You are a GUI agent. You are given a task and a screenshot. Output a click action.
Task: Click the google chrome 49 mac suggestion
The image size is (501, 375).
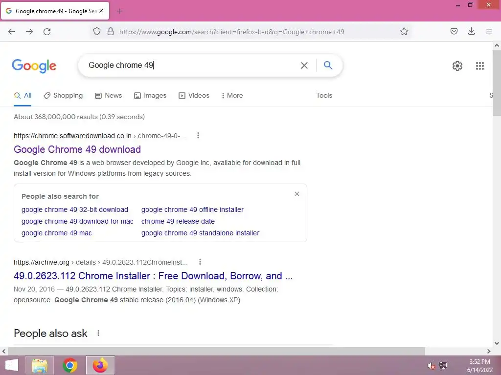click(x=57, y=233)
